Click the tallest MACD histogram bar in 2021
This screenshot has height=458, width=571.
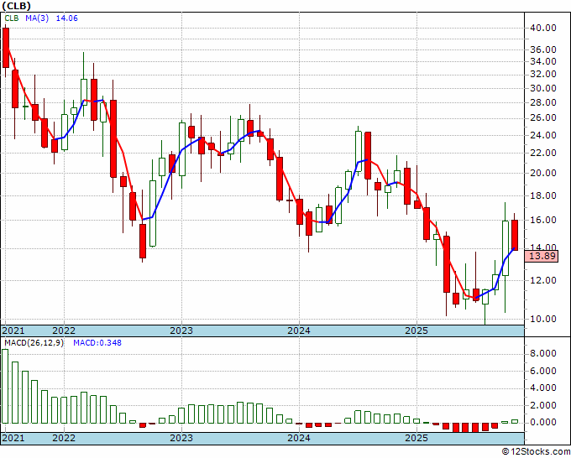coord(5,386)
